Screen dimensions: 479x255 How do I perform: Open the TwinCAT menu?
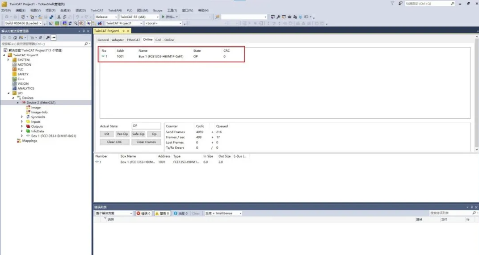pyautogui.click(x=97, y=10)
